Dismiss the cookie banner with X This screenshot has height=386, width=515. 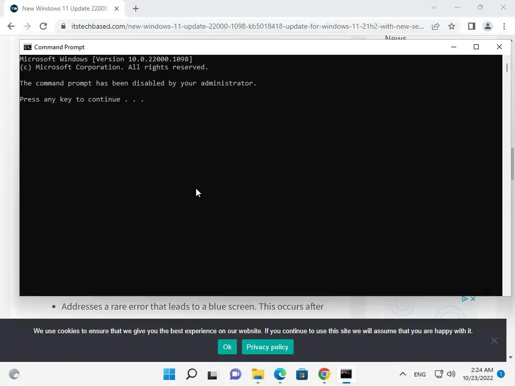click(x=494, y=341)
